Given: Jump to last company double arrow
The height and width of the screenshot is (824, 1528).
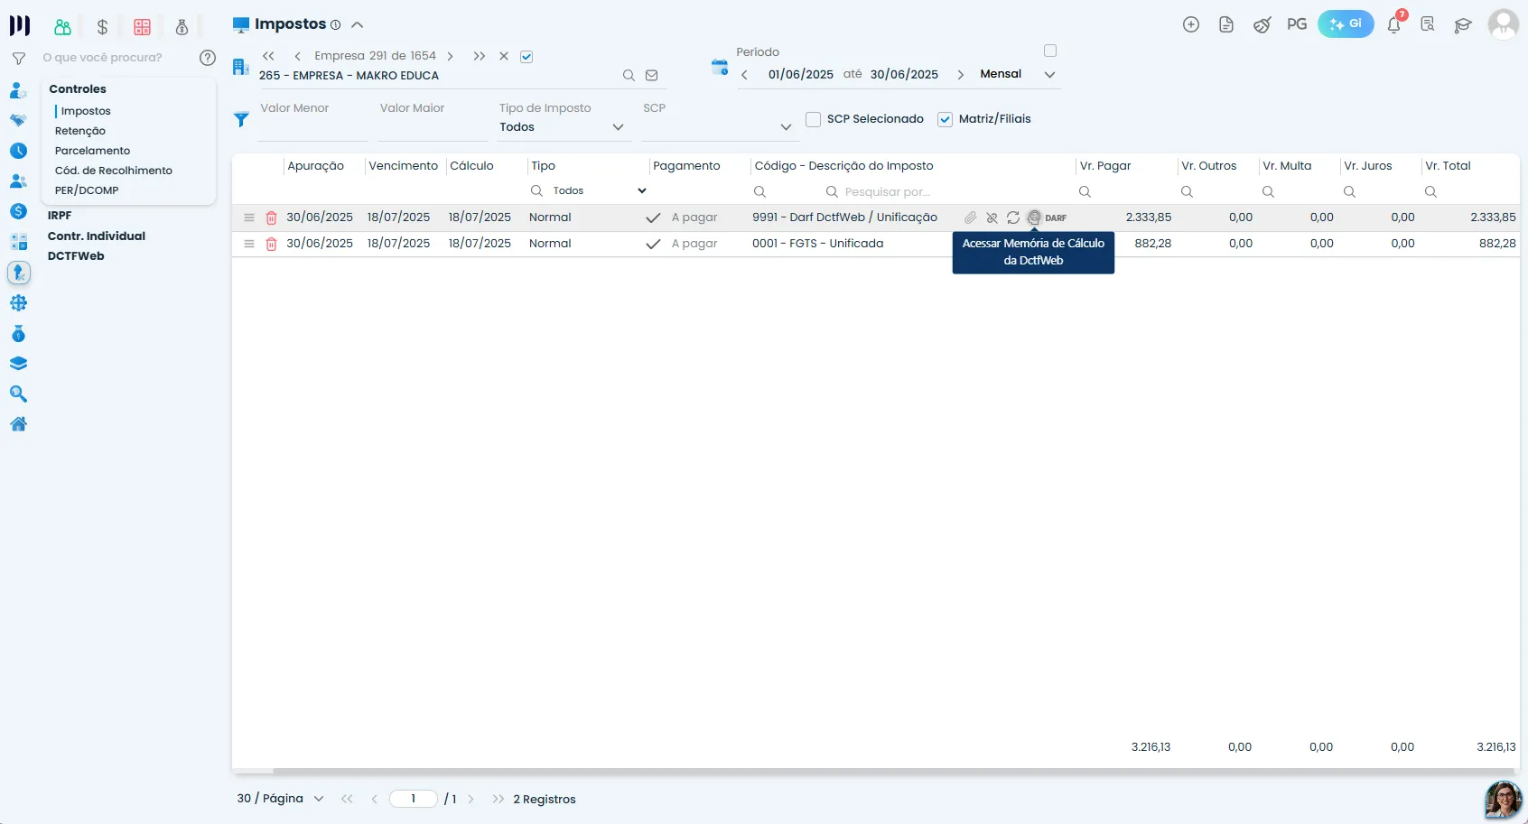Looking at the screenshot, I should pyautogui.click(x=479, y=57).
